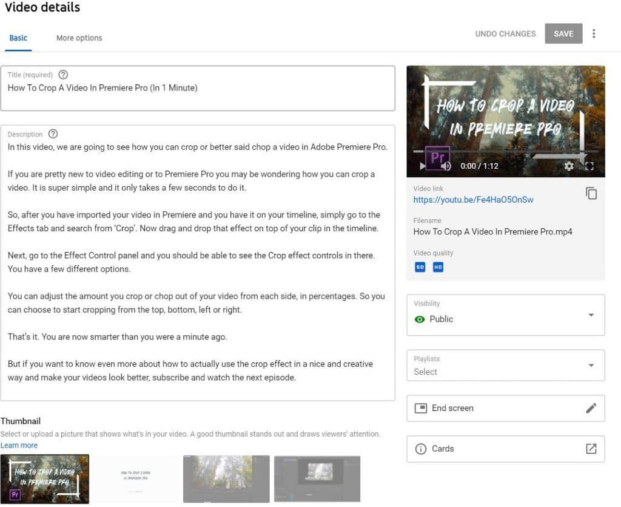The width and height of the screenshot is (621, 507).
Task: Select the white title card thumbnail
Action: 135,479
